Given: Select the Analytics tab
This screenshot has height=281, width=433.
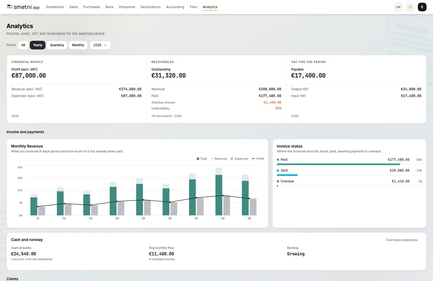Looking at the screenshot, I should point(210,7).
